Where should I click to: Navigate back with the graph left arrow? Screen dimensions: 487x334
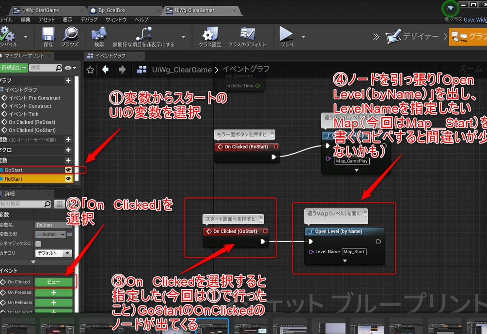click(105, 70)
